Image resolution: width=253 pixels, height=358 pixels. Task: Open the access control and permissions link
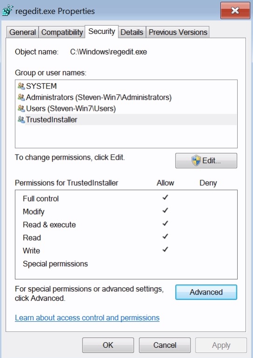pyautogui.click(x=87, y=317)
